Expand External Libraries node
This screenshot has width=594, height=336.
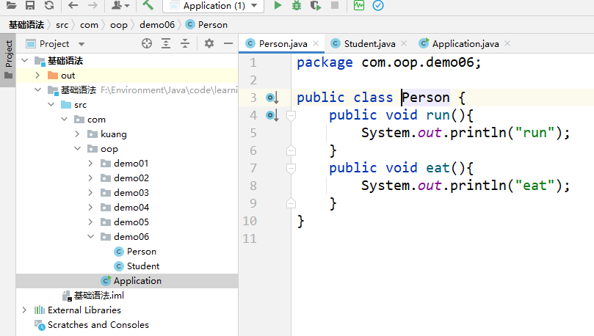click(24, 310)
